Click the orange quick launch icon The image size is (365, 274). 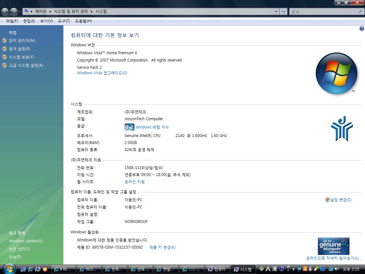[45, 269]
